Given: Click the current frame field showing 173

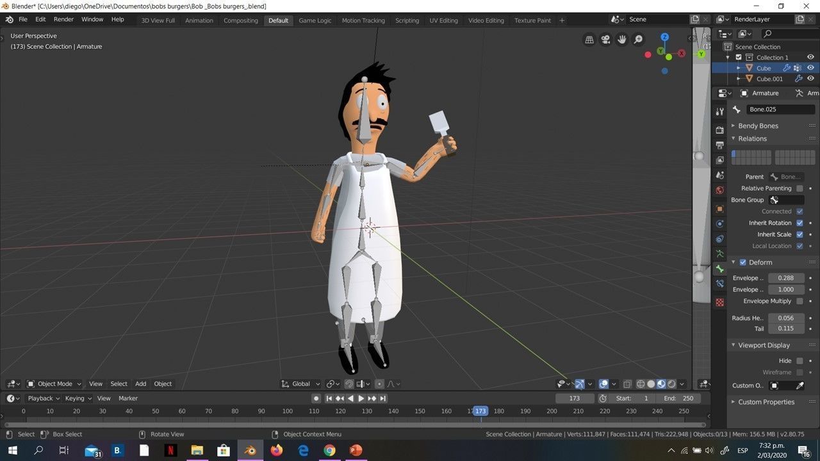Looking at the screenshot, I should click(574, 398).
